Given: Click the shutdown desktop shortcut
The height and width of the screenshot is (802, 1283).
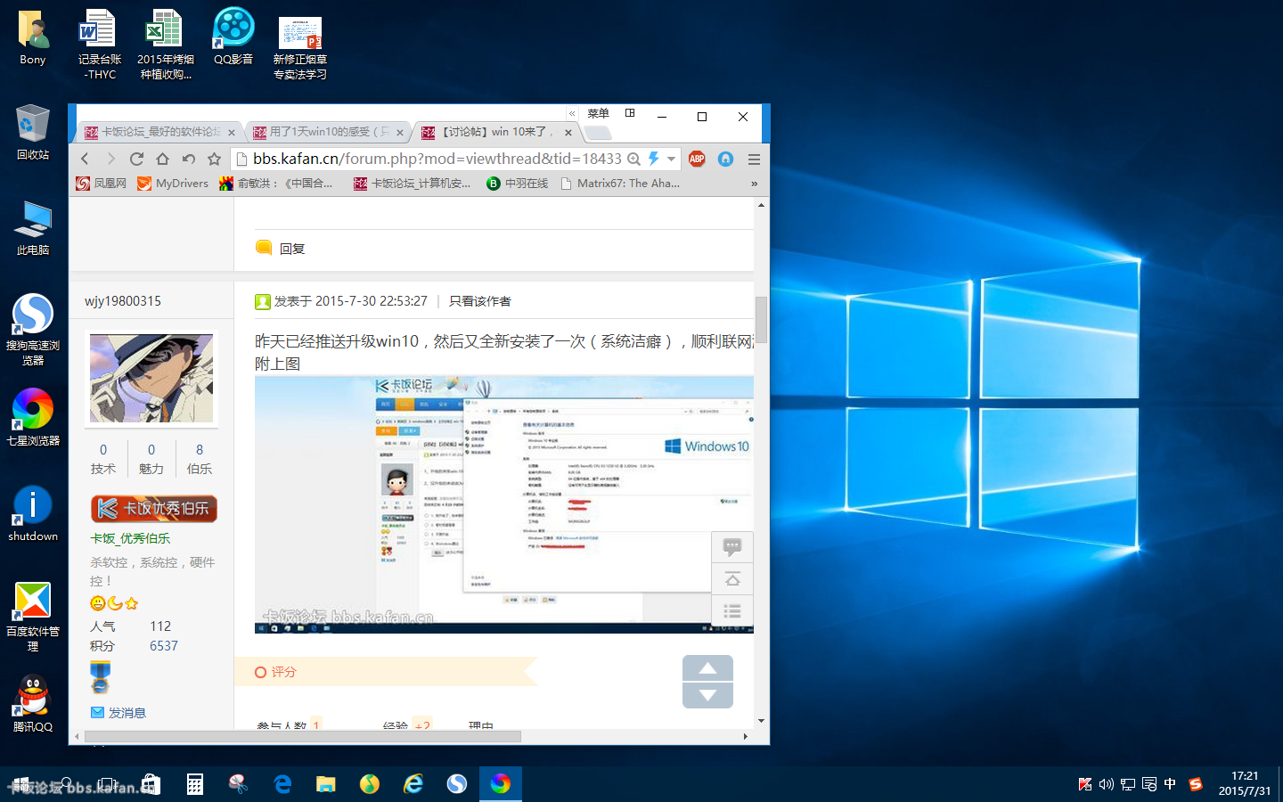Looking at the screenshot, I should 33,514.
